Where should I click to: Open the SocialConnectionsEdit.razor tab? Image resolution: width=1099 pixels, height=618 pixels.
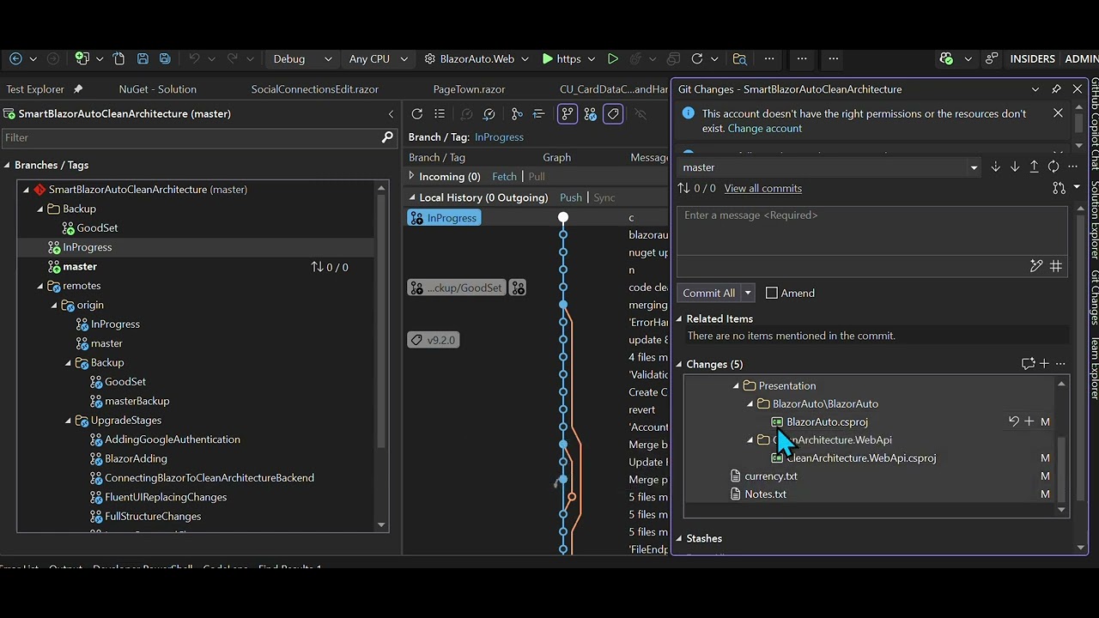pos(314,89)
